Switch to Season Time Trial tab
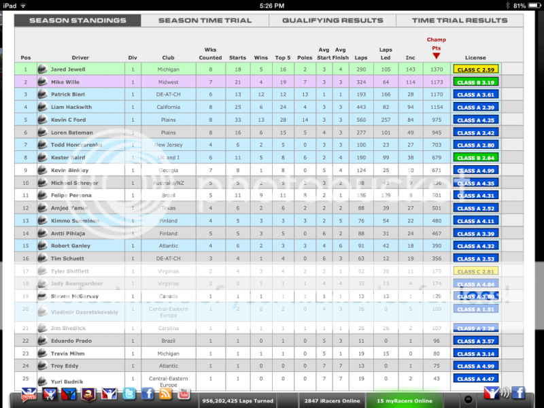This screenshot has width=544, height=408. (205, 20)
